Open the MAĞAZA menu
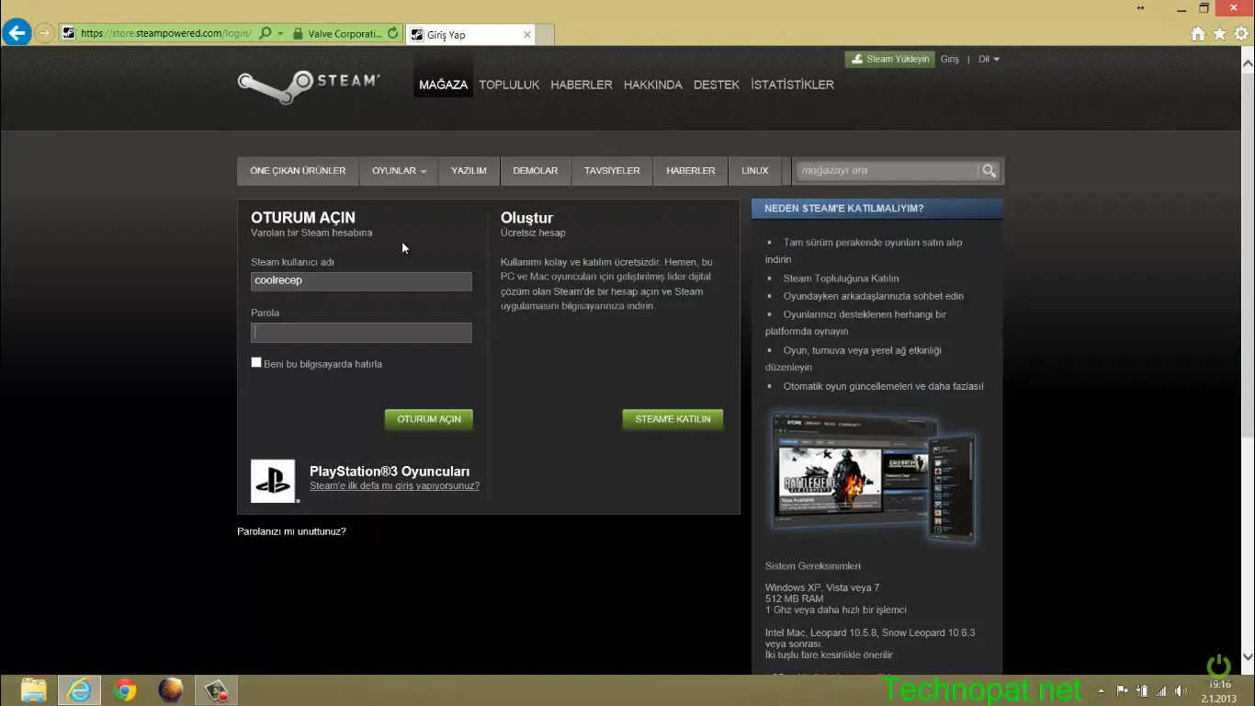 coord(443,85)
